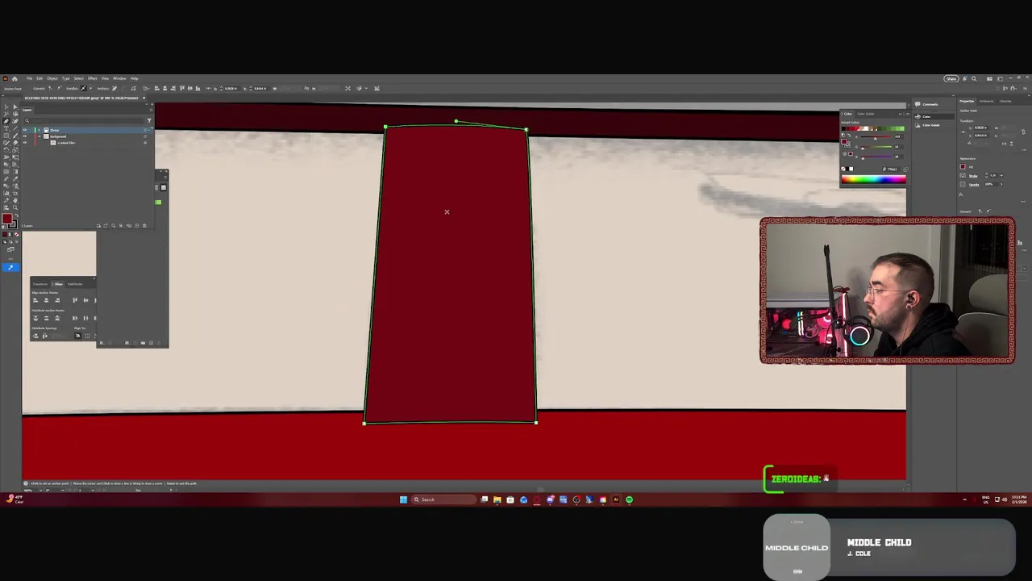Open more Transform options ellipsis
The image size is (1032, 581).
(x=1024, y=150)
